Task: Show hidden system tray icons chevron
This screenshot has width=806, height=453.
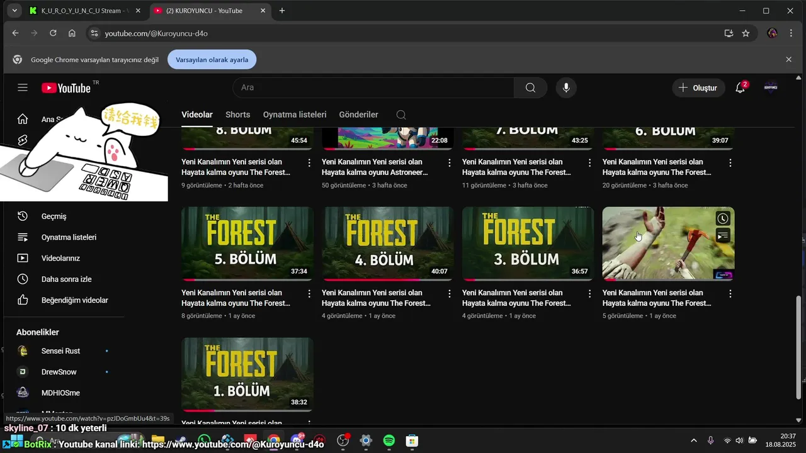Action: [x=694, y=440]
